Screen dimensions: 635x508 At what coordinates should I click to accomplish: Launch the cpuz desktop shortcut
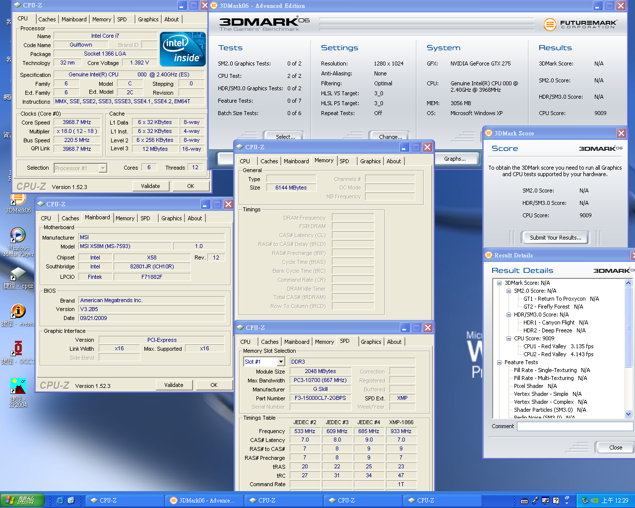(18, 278)
